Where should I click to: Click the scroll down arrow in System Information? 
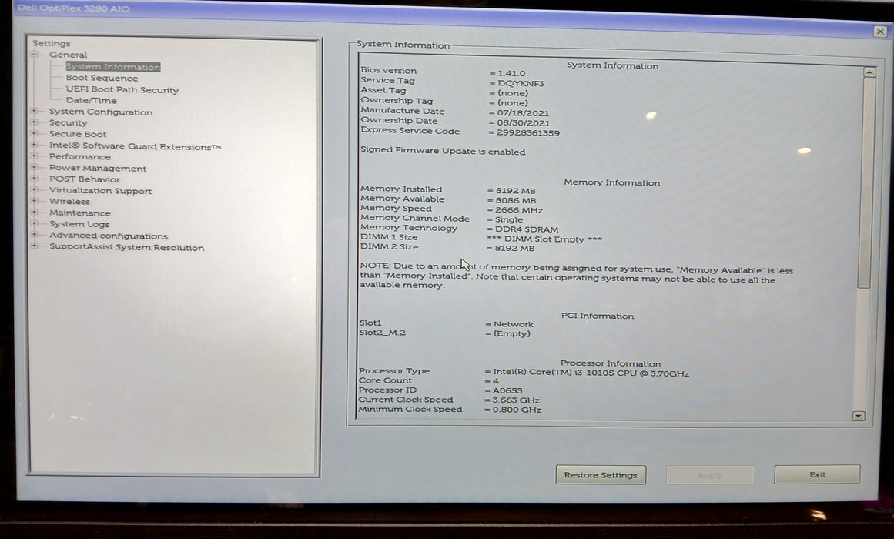[x=859, y=416]
